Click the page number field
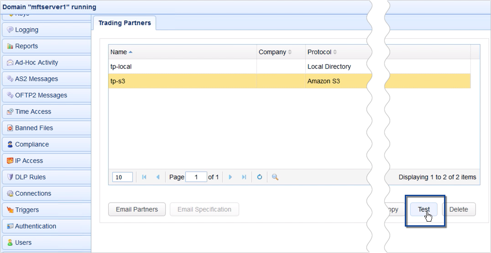Screen dimensions: 491x253 196,177
